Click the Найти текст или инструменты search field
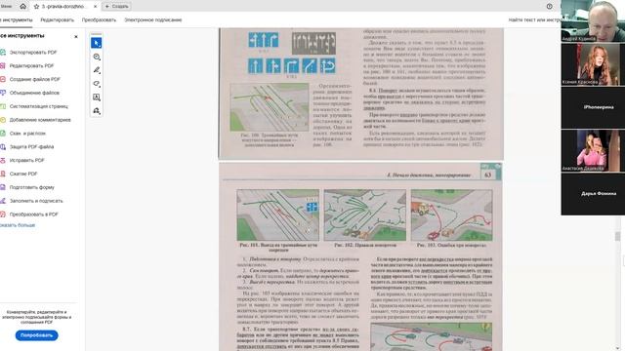Screen dimensions: 625x351 534,19
